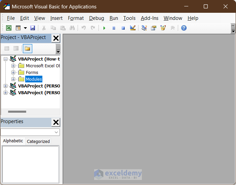Screen dimensions: 236x185
Task: Select the Modules folder in tree
Action: (x=34, y=79)
